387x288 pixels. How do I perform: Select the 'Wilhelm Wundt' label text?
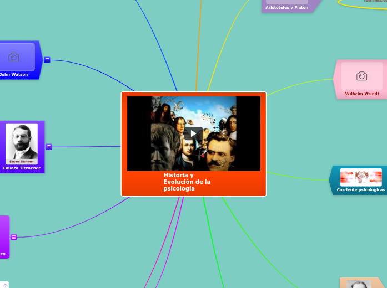(x=361, y=94)
